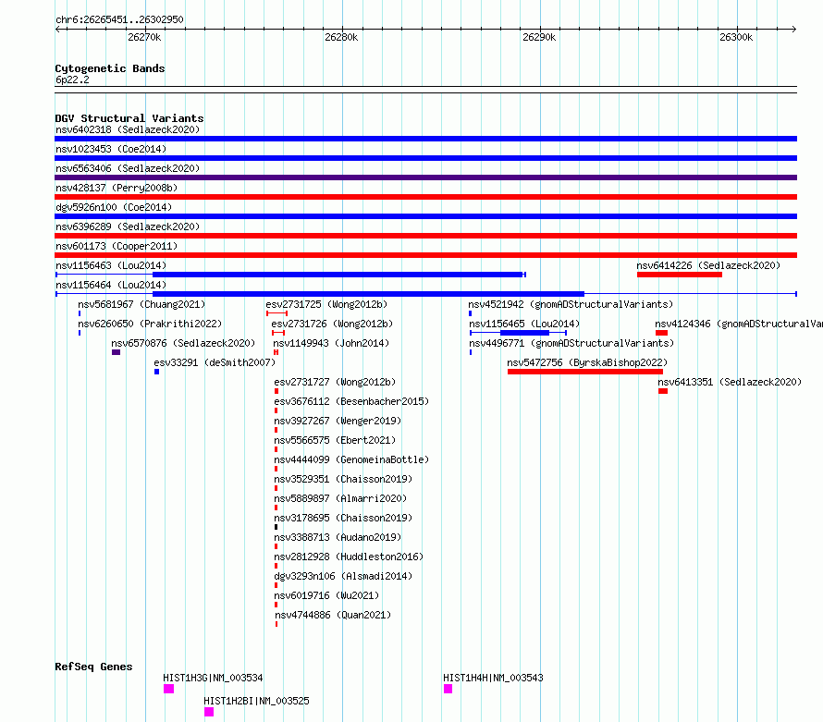Click the magenta HIST1H3G gene box

click(x=168, y=689)
